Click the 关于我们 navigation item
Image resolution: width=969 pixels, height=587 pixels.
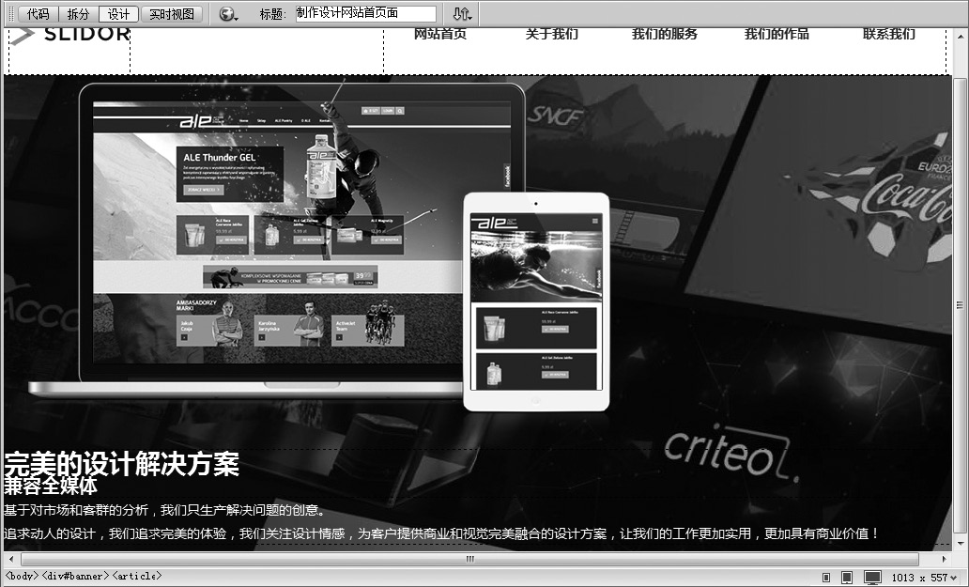pyautogui.click(x=552, y=34)
